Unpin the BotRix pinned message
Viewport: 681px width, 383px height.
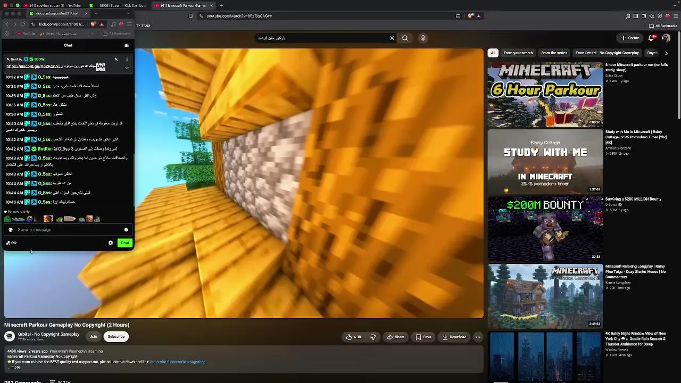116,59
